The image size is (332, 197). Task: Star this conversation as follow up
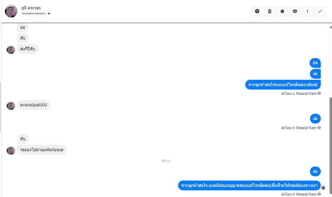[x=282, y=11]
